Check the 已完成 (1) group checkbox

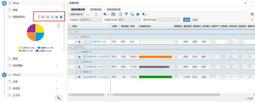pyautogui.click(x=80, y=72)
